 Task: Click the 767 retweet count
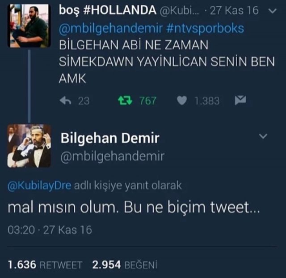[x=148, y=101]
